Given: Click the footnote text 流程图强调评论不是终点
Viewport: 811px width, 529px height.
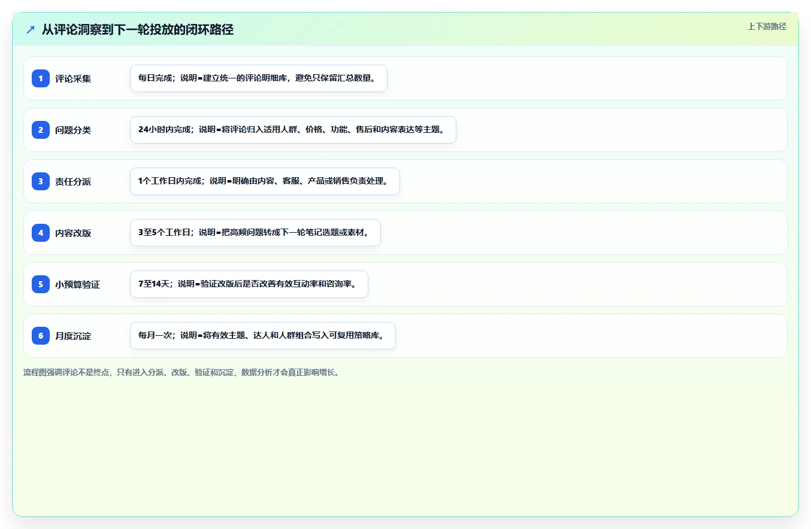Looking at the screenshot, I should coord(183,372).
